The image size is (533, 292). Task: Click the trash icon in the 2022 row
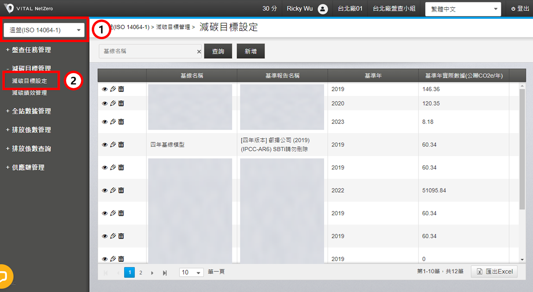(x=121, y=190)
